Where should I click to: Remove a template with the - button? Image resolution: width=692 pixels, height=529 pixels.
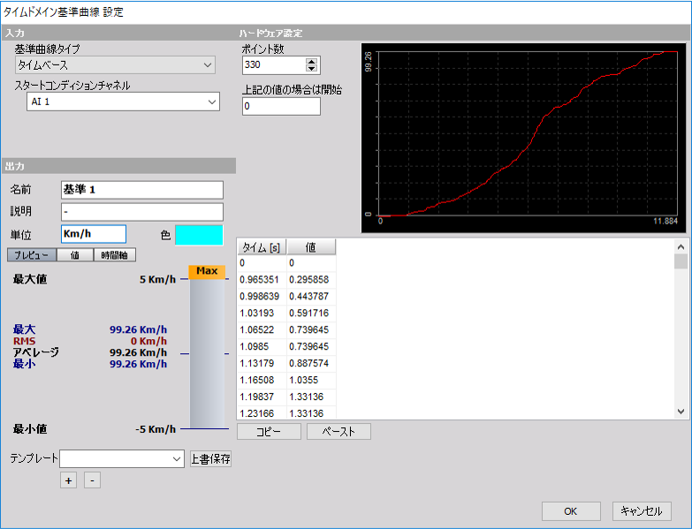coord(92,480)
